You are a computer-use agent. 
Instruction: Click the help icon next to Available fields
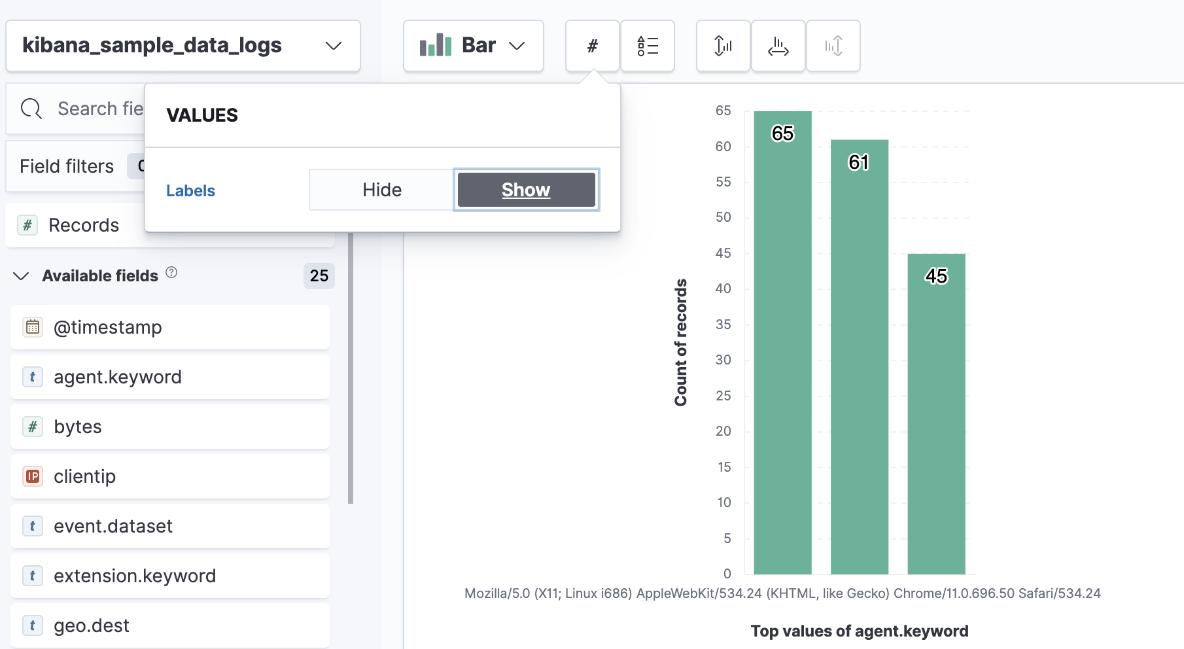coord(171,273)
